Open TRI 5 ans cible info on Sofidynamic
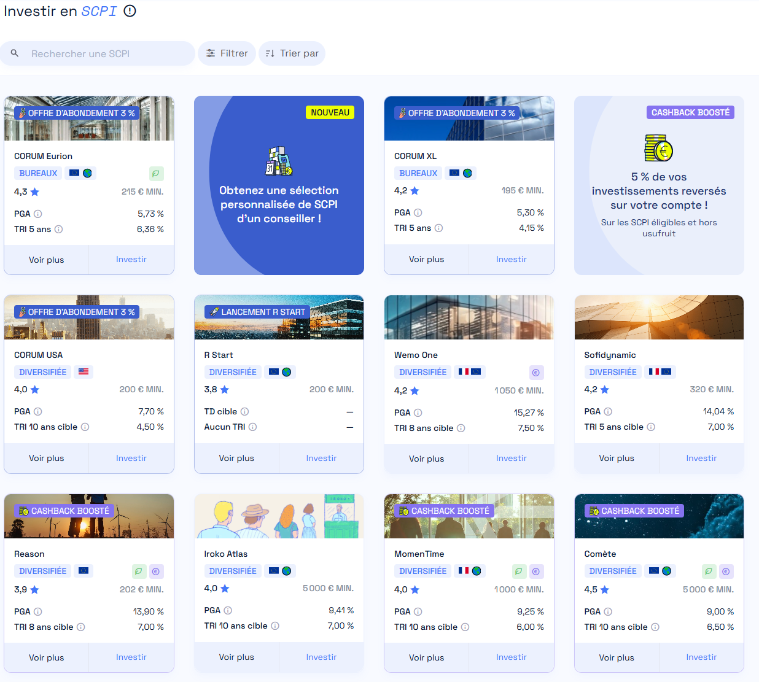The width and height of the screenshot is (759, 682). pos(651,427)
